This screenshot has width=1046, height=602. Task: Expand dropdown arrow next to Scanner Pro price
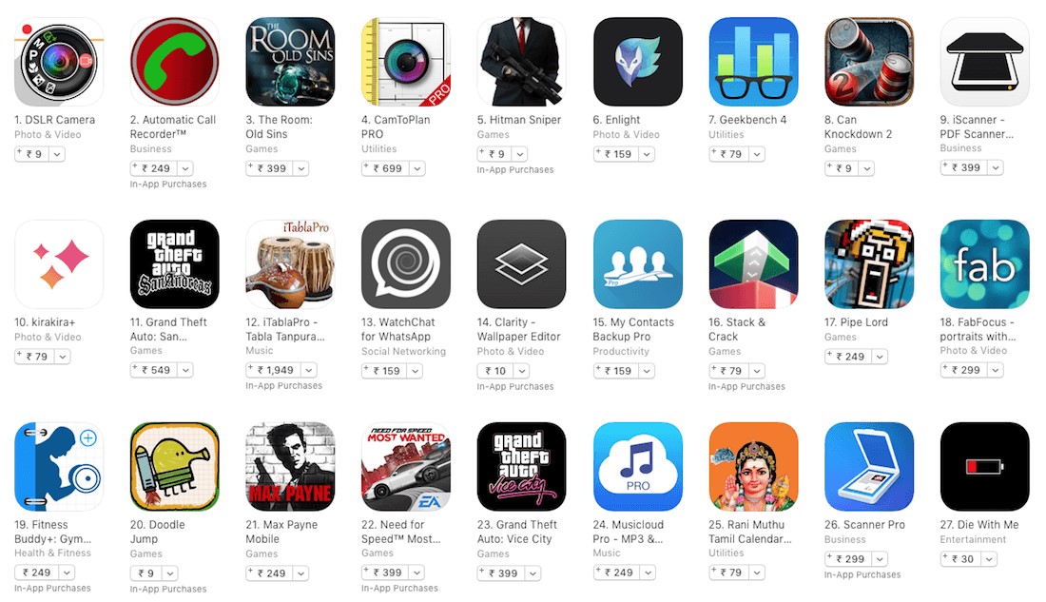click(880, 559)
